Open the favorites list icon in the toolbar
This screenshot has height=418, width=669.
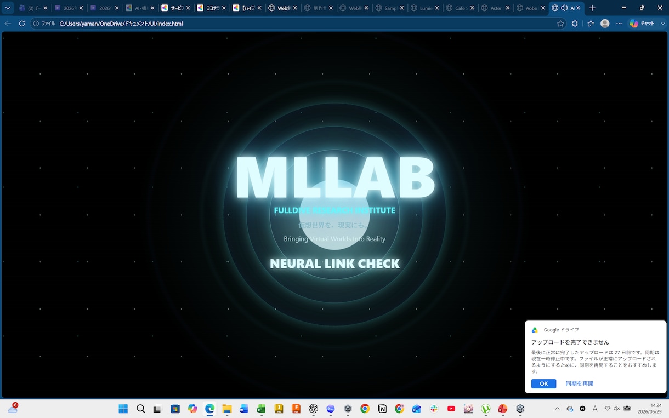(591, 24)
